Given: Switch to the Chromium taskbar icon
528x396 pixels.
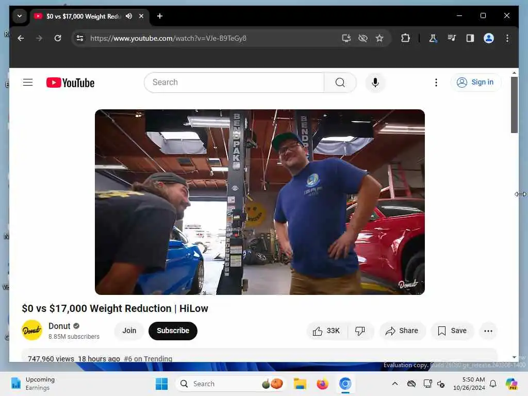Looking at the screenshot, I should [x=345, y=384].
